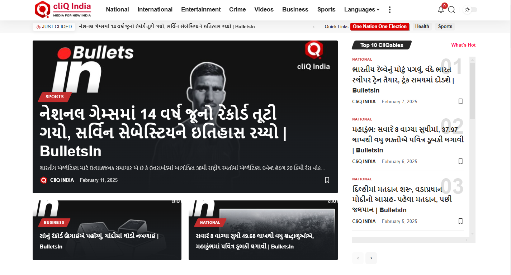Click the Health quick link
This screenshot has width=511, height=275.
click(x=422, y=27)
